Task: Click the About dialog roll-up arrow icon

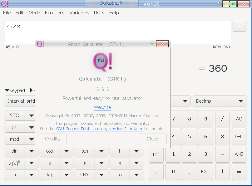Action: (152, 43)
